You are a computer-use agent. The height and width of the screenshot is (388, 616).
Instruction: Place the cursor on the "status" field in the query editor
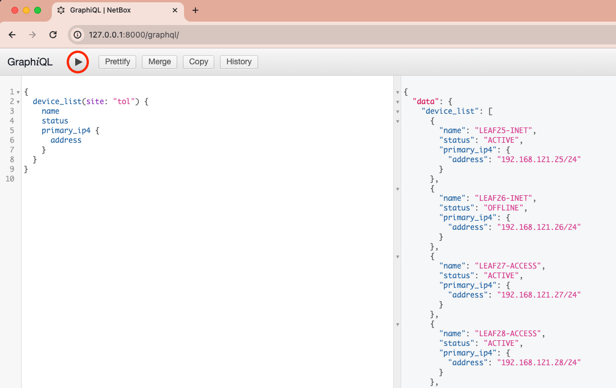pyautogui.click(x=55, y=121)
